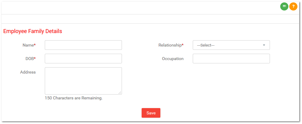The image size is (302, 124).
Task: Click the resize grip of Address box
Action: (120, 92)
